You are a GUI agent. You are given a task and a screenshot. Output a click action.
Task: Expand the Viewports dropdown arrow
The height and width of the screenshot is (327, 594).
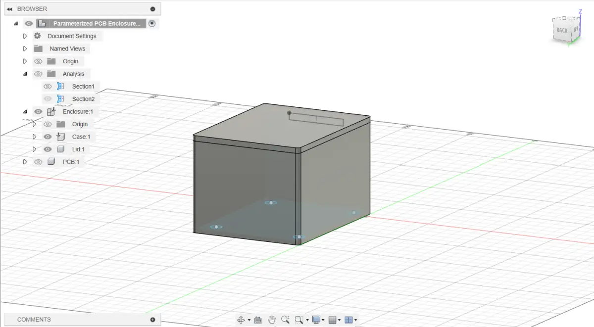355,321
